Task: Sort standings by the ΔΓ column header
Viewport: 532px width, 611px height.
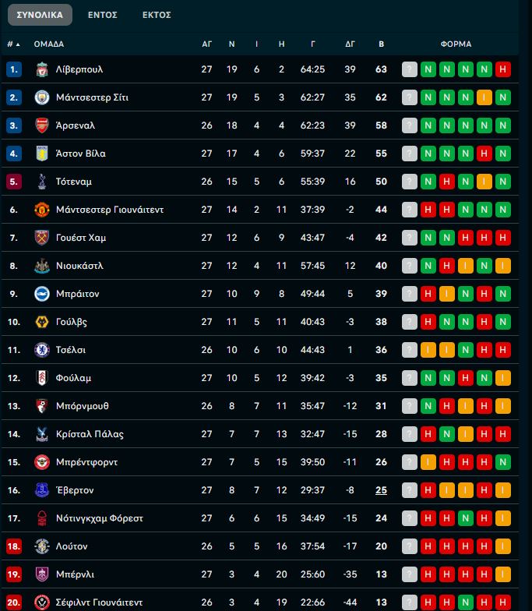Action: tap(350, 44)
